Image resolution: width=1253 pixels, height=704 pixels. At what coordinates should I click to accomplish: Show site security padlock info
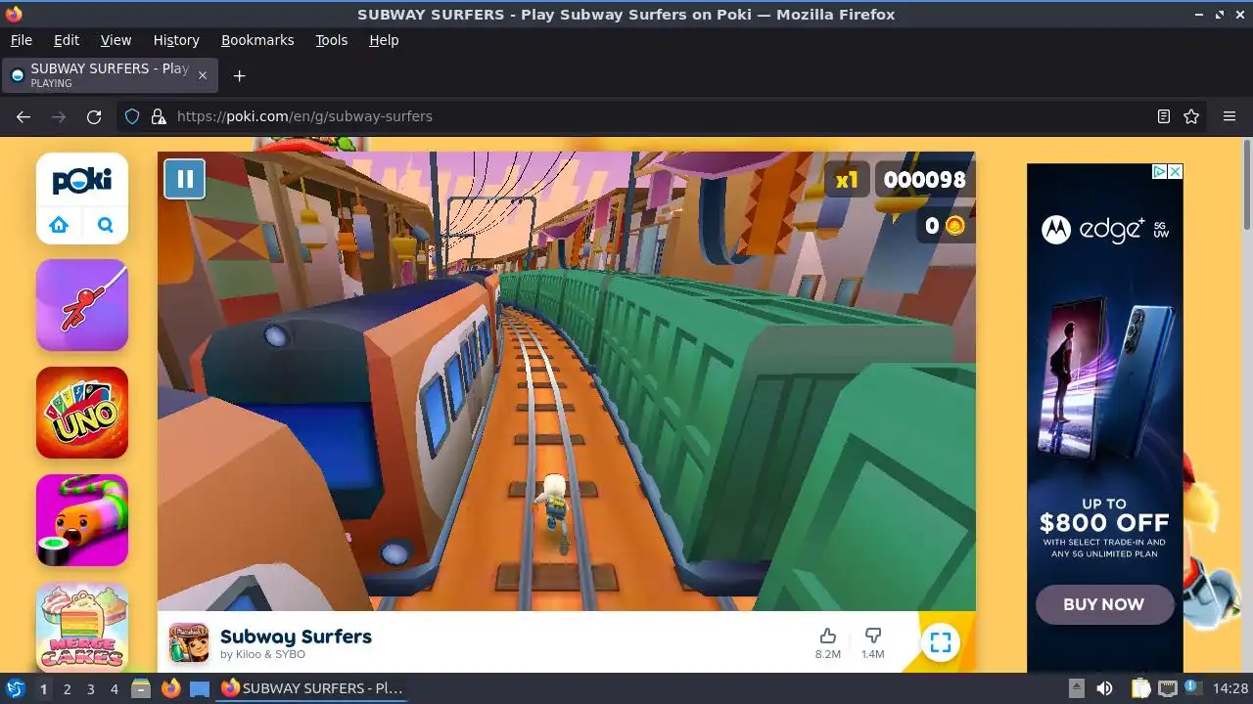[159, 116]
